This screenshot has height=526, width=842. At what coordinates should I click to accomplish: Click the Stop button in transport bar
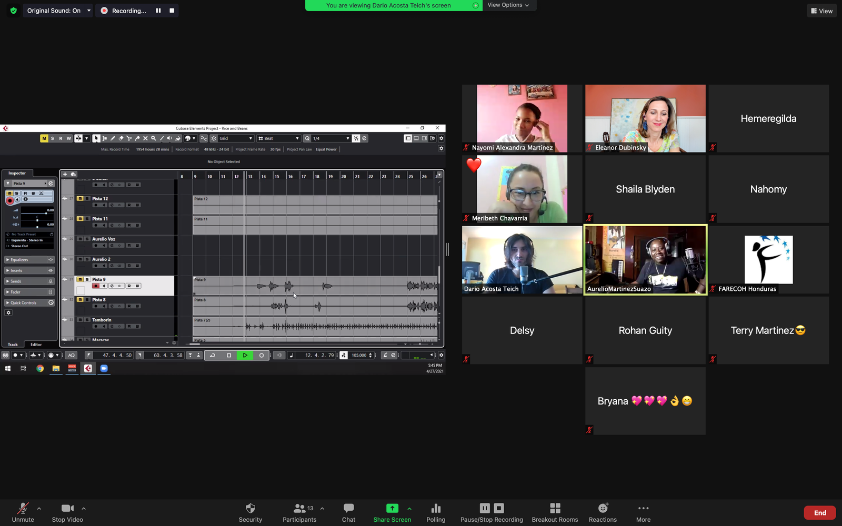pos(229,356)
